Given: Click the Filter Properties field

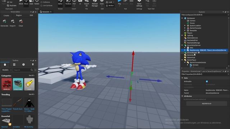Looking at the screenshot, I should click(204, 74).
